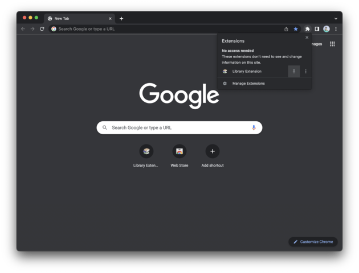Click the Google logo
This screenshot has width=359, height=273.
pyautogui.click(x=179, y=96)
